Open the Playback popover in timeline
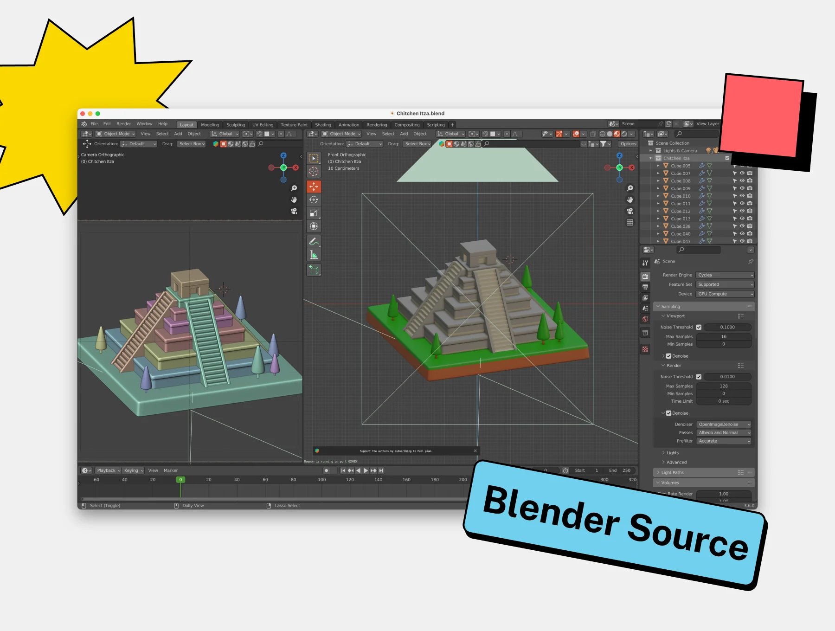This screenshot has width=835, height=631. pos(108,470)
